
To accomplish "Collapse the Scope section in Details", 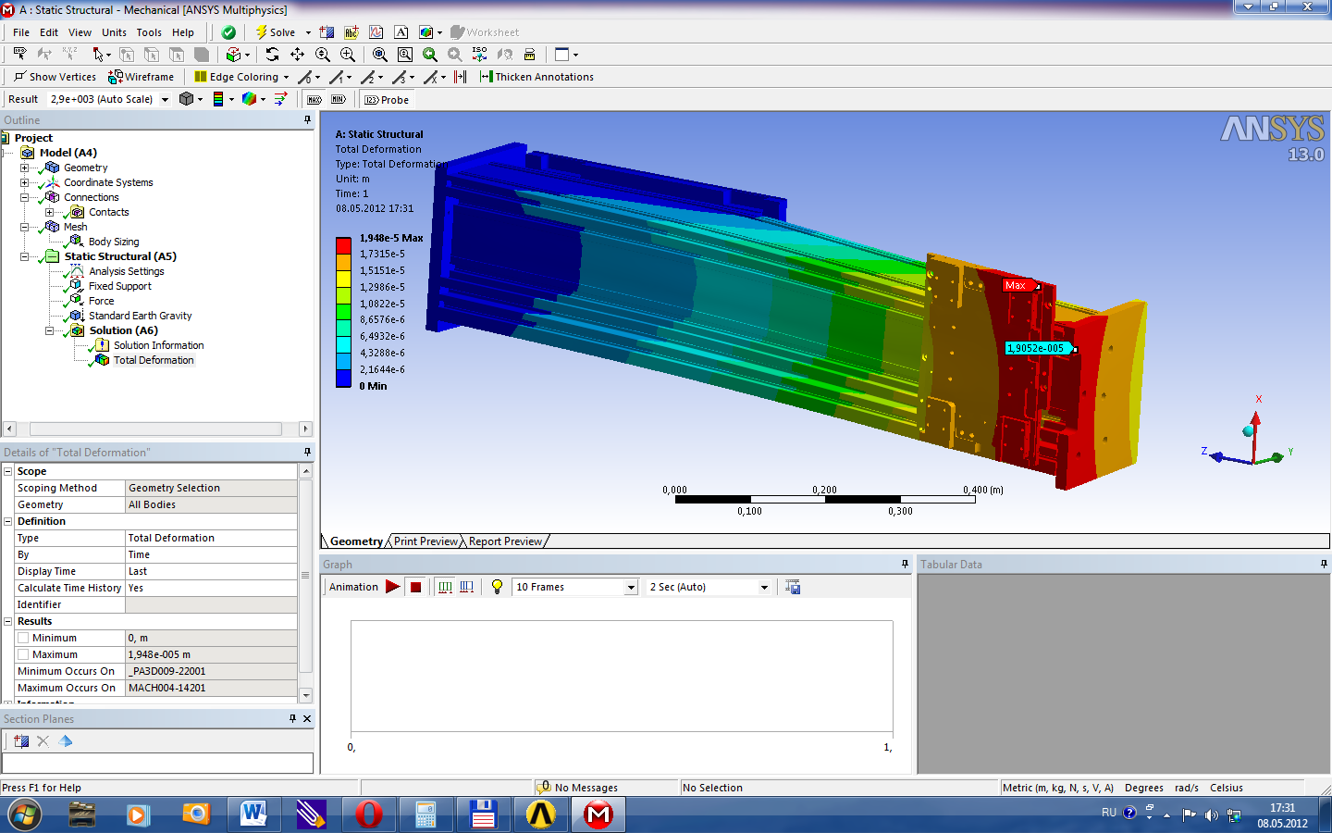I will click(x=8, y=471).
